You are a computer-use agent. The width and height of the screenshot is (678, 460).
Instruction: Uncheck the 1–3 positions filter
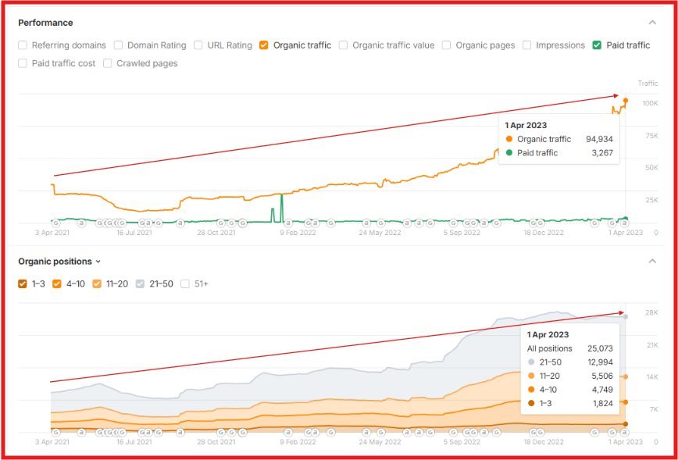(23, 283)
